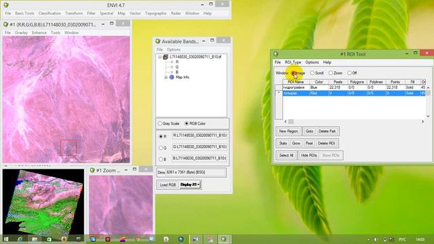Click the ROI table scroll-right arrow
434x244 pixels.
[422, 121]
